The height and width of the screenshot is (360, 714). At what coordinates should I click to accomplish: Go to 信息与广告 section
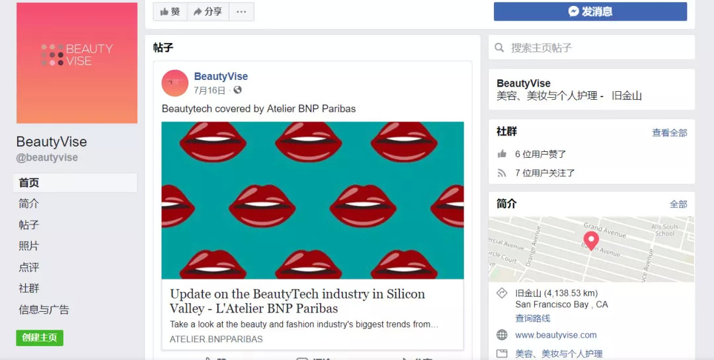click(x=44, y=309)
